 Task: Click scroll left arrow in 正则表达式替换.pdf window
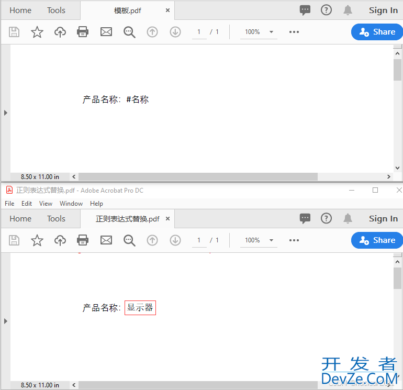tap(74, 385)
